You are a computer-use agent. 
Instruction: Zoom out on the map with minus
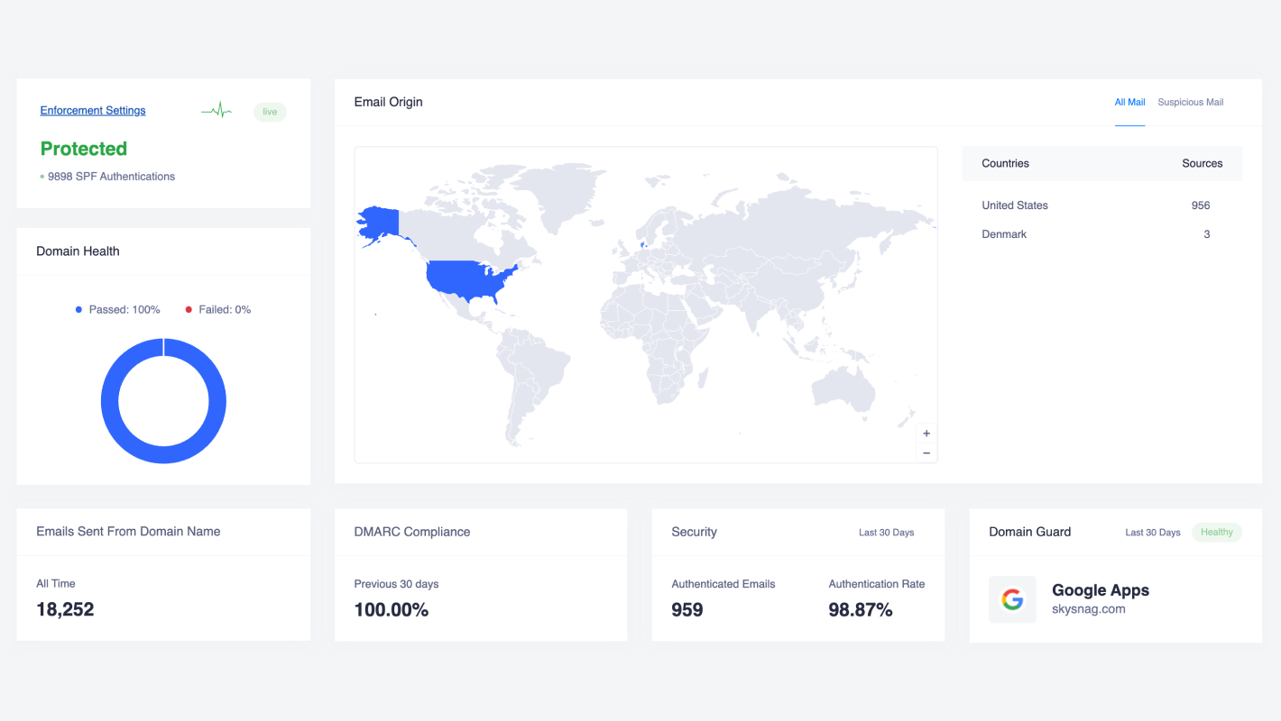[926, 453]
